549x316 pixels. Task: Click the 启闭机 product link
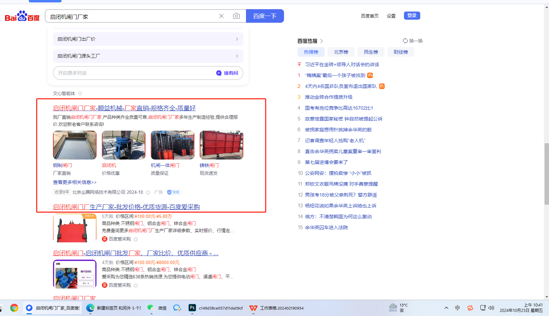point(109,165)
